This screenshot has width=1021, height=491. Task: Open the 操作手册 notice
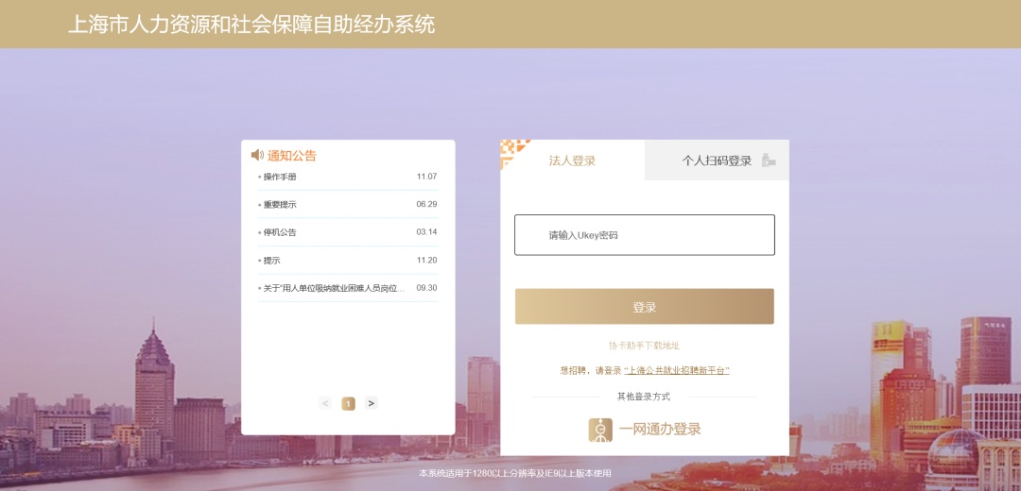click(x=280, y=177)
